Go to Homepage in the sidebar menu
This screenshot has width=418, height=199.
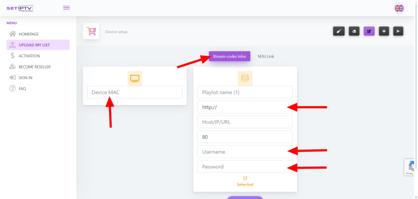[x=29, y=34]
